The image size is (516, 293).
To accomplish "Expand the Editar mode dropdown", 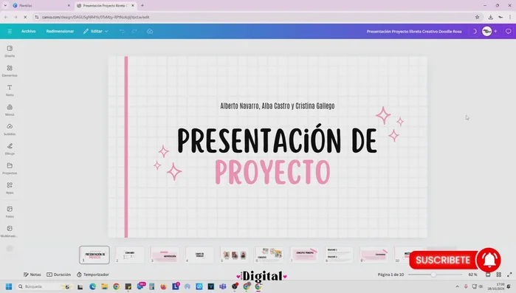I will click(x=96, y=31).
